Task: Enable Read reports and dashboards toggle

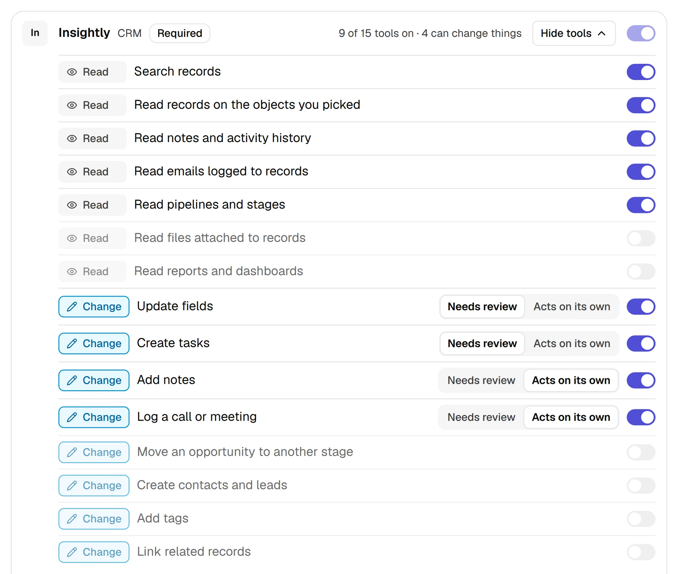Action: pyautogui.click(x=641, y=271)
